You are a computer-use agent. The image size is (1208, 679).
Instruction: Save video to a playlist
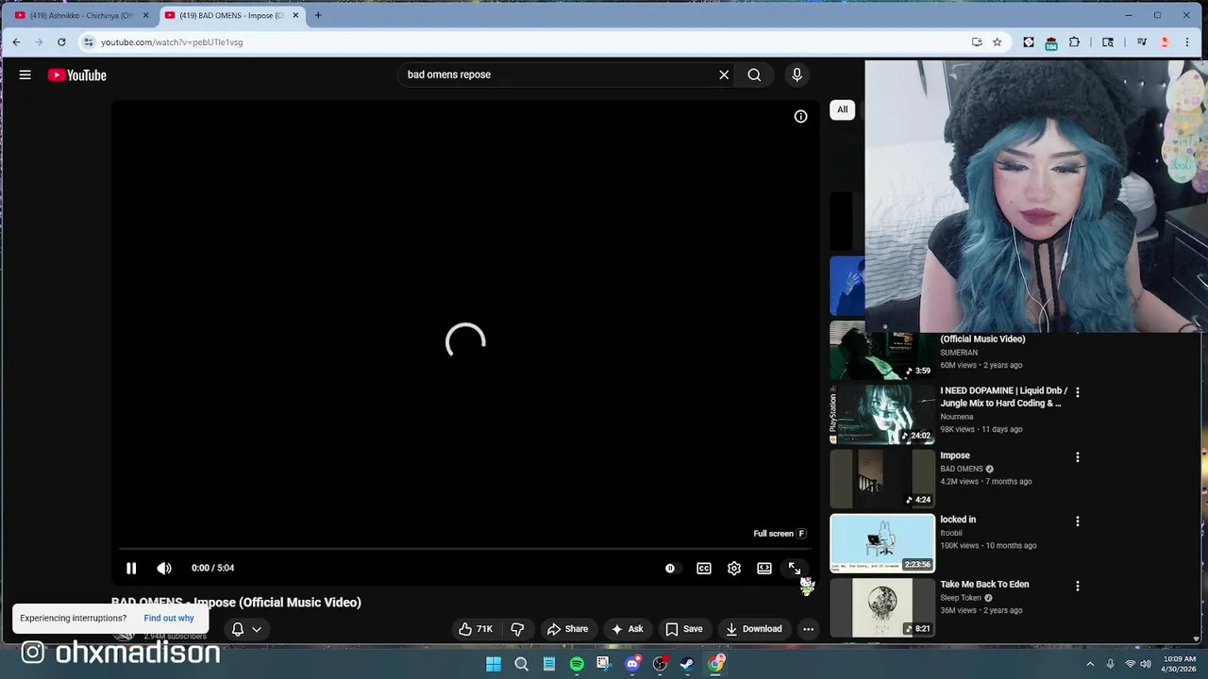(684, 629)
